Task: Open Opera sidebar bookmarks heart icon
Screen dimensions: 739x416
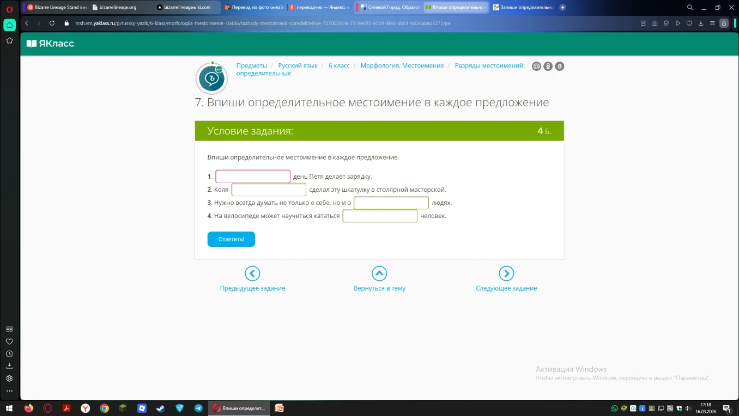Action: (x=9, y=341)
